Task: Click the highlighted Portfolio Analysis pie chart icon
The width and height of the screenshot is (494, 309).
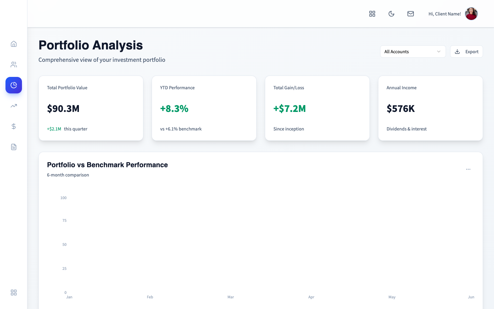Action: pos(14,85)
